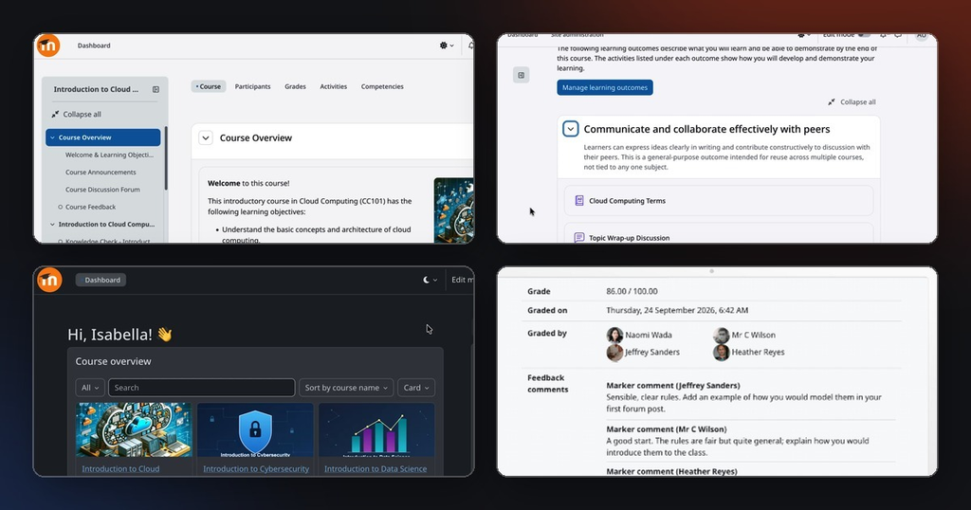Click the Topic Wrap-up Discussion forum icon
971x510 pixels.
click(x=579, y=238)
